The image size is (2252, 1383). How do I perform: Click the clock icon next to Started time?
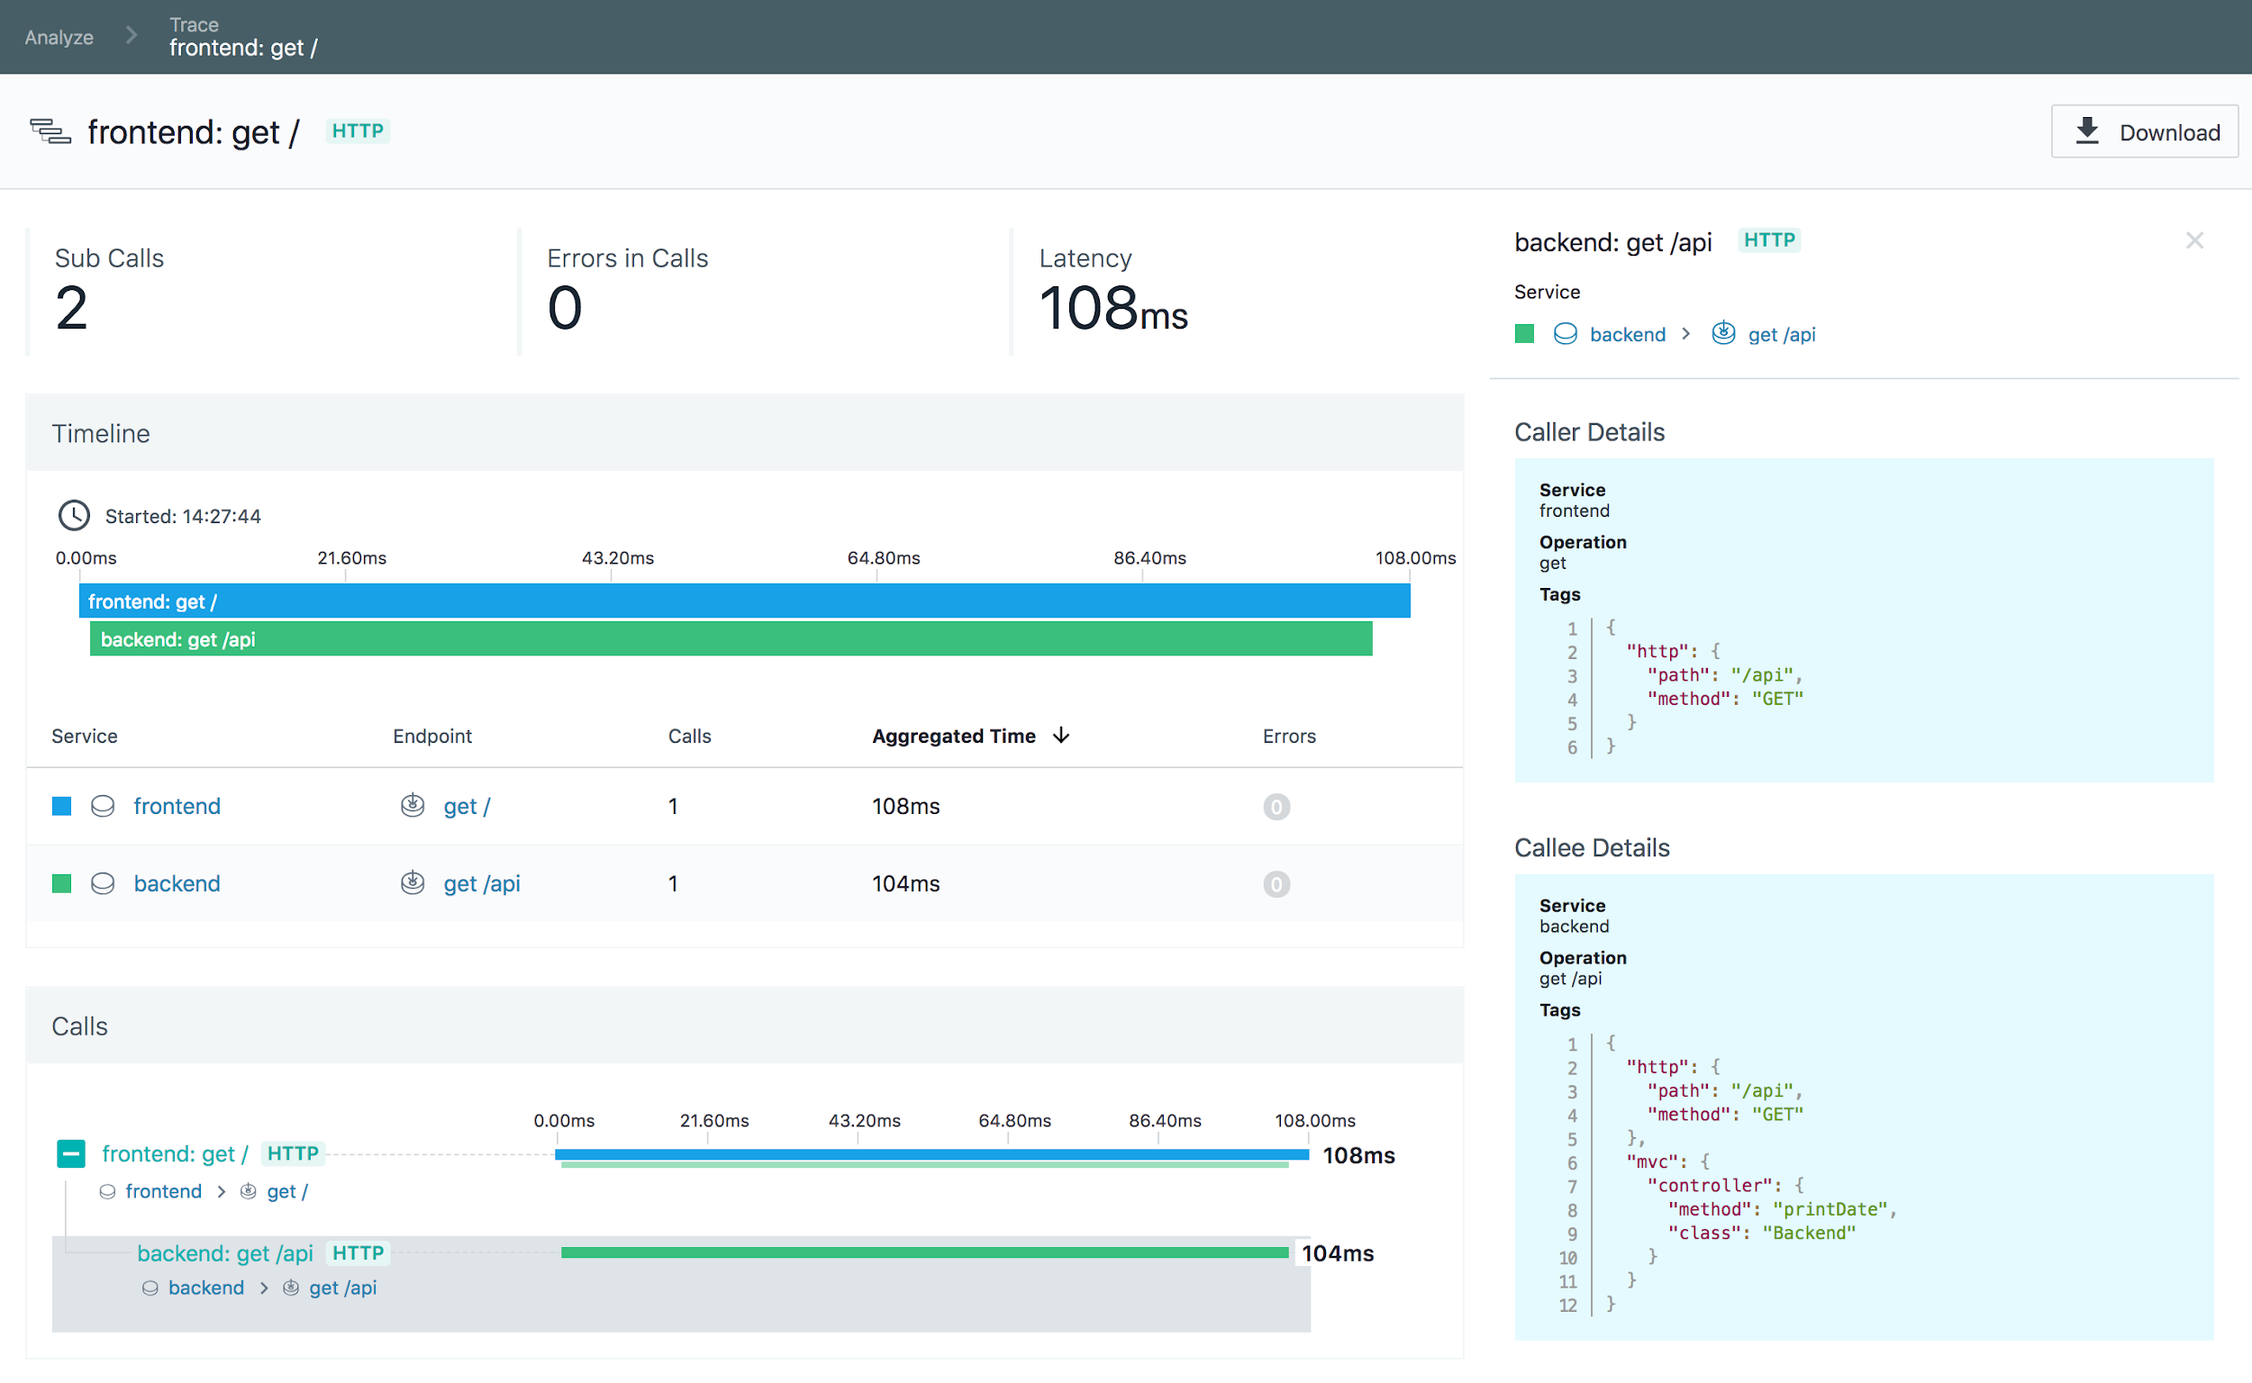[x=74, y=515]
